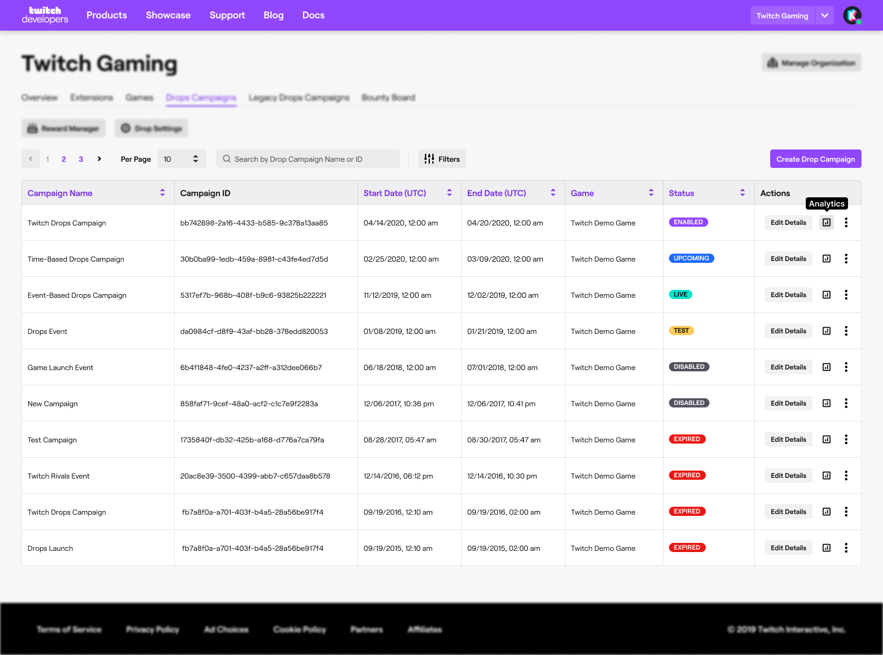Go to next page of campaigns

click(x=99, y=159)
